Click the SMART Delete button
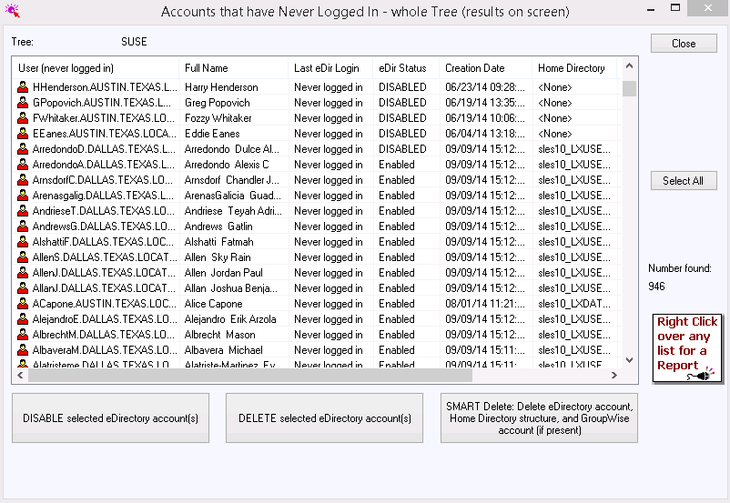Viewport: 730px width, 503px height. [539, 418]
